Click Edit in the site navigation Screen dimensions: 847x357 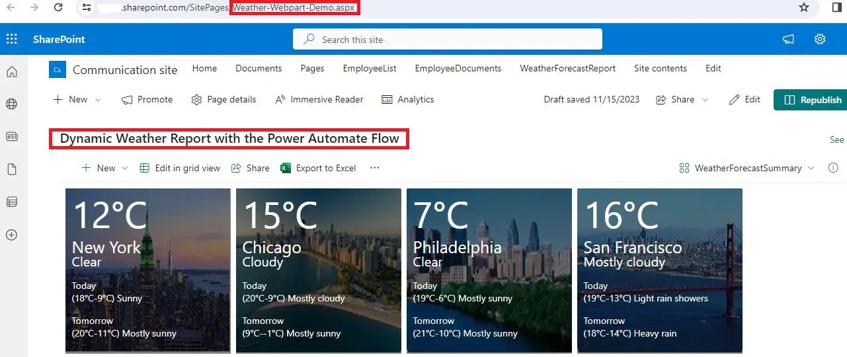click(713, 68)
